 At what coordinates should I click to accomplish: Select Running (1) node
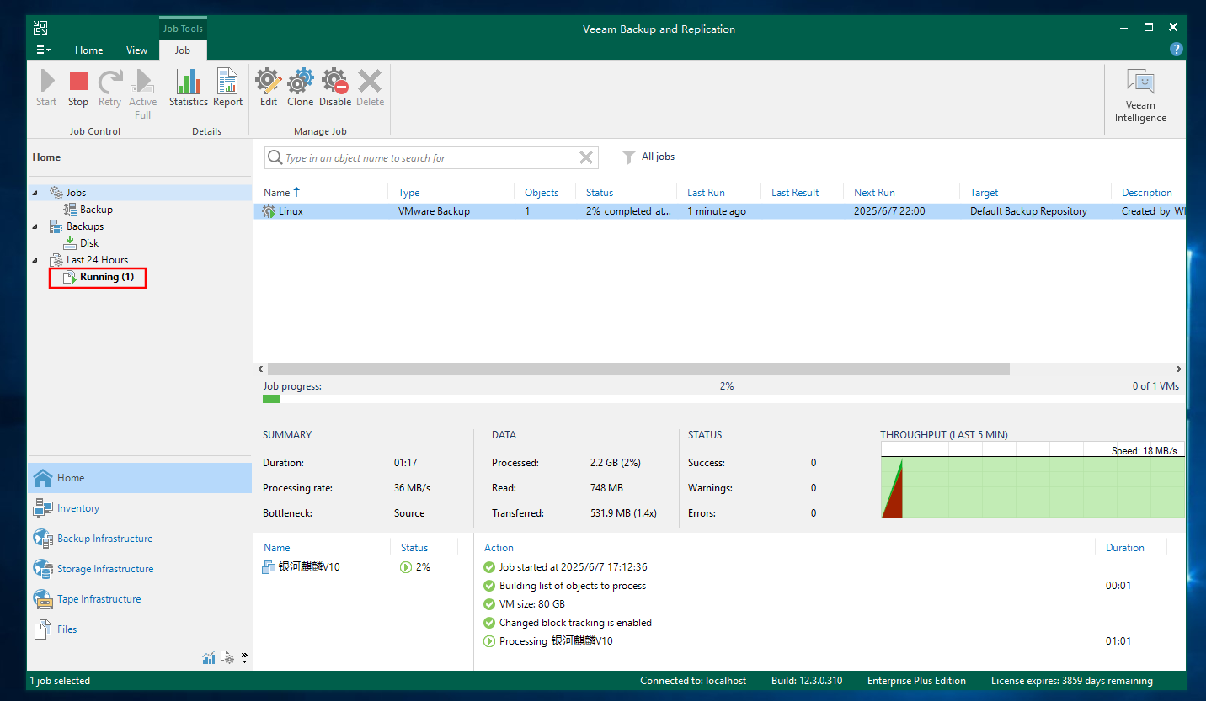[x=106, y=277]
